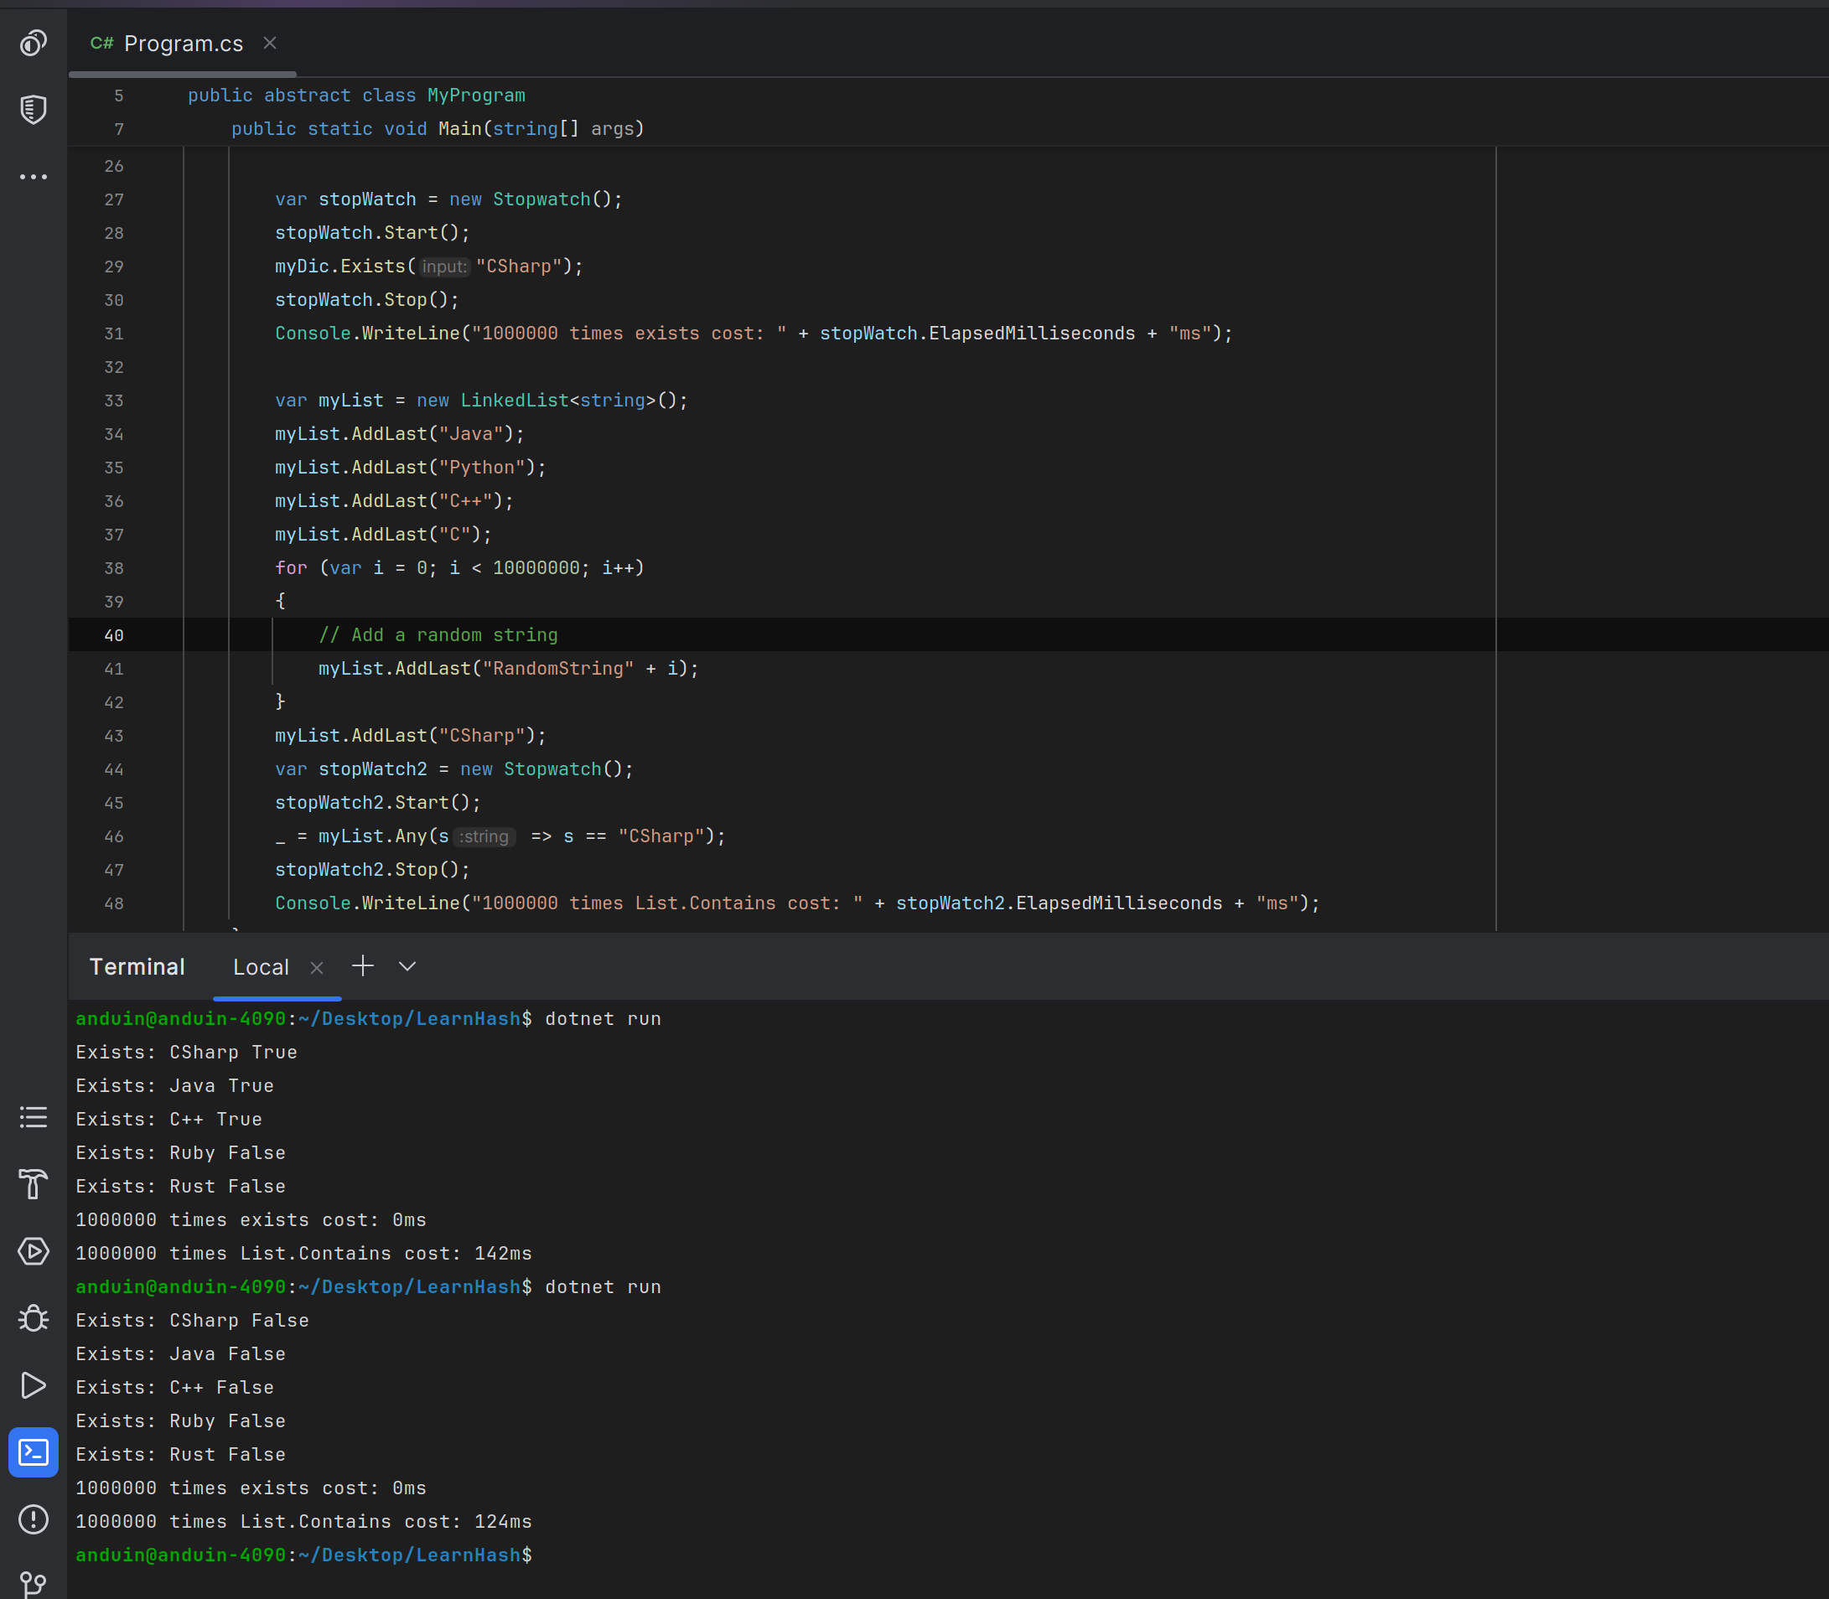The width and height of the screenshot is (1829, 1599).
Task: Open the Problems exclamation tool window
Action: pos(33,1519)
